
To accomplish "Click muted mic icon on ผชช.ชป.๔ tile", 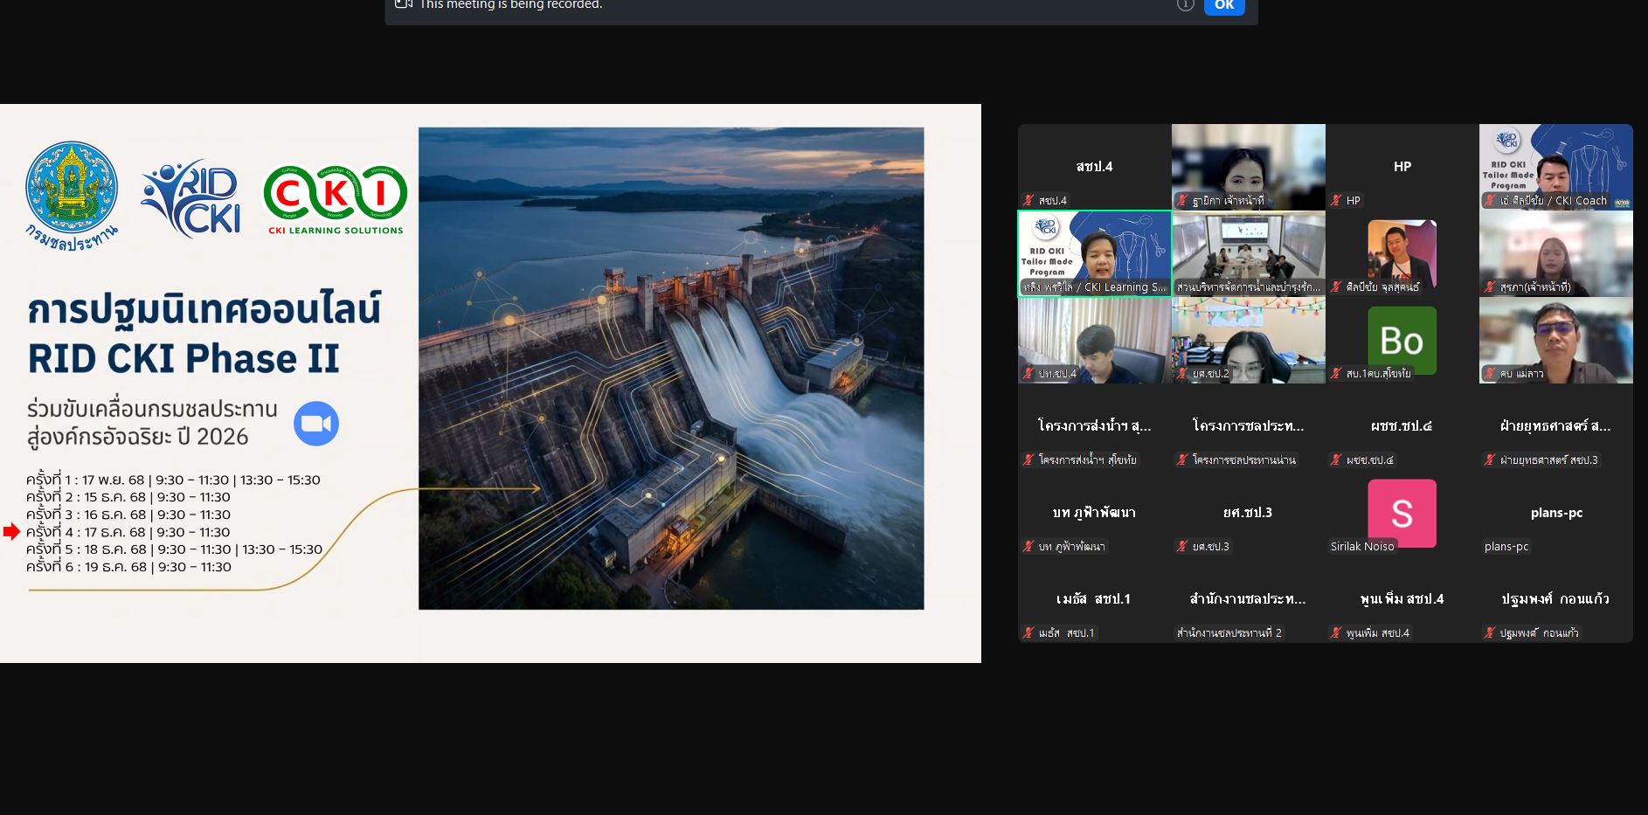I will point(1336,459).
